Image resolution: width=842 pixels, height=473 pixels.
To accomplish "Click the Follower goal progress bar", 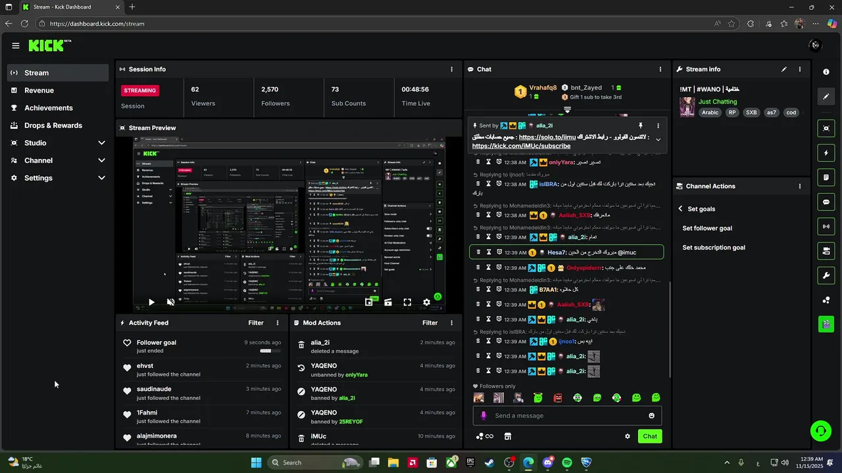I will (x=270, y=351).
